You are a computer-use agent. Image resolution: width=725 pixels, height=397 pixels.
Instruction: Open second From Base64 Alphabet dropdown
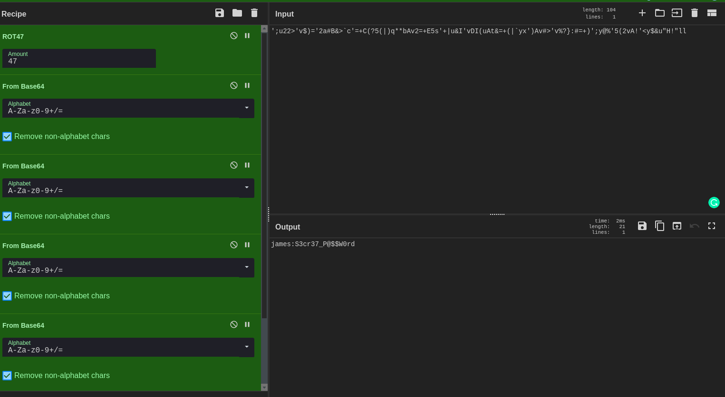click(x=247, y=188)
